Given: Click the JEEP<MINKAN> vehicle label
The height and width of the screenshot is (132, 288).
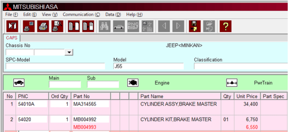Looking at the screenshot, I should (x=184, y=46).
